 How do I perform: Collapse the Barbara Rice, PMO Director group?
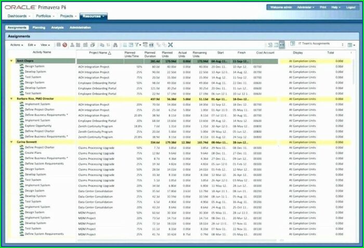11,99
